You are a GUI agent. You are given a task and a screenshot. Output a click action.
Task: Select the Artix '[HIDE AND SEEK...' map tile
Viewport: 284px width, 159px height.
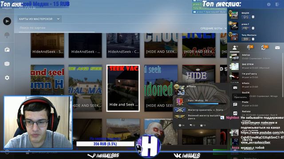[x=199, y=45]
